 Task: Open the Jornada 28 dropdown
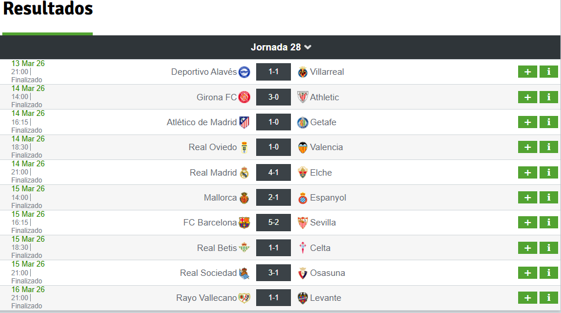click(x=281, y=47)
